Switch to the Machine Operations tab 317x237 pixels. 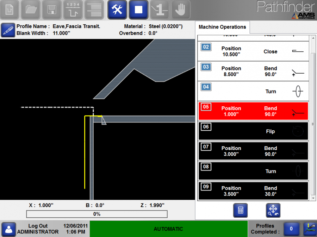pos(222,27)
